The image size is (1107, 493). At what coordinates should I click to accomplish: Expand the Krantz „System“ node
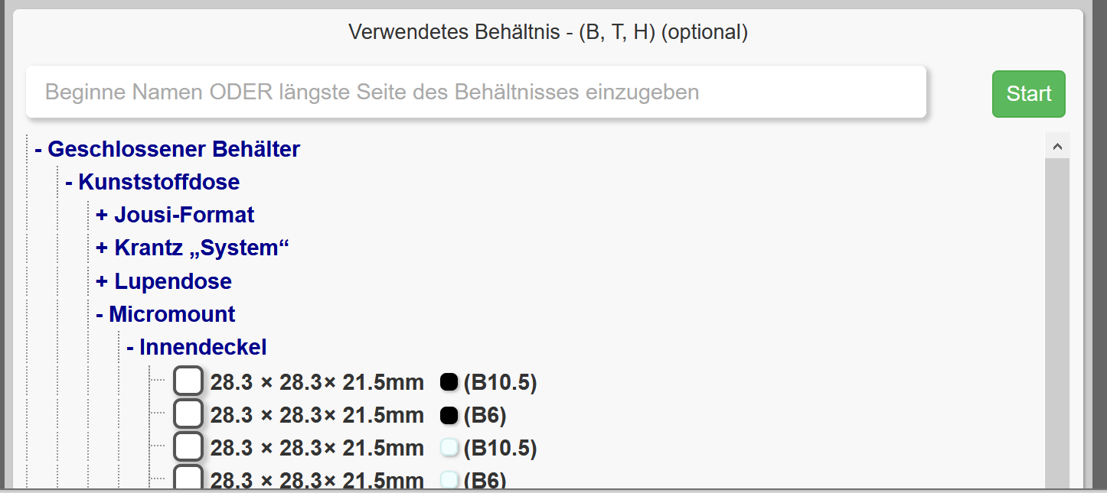[193, 248]
